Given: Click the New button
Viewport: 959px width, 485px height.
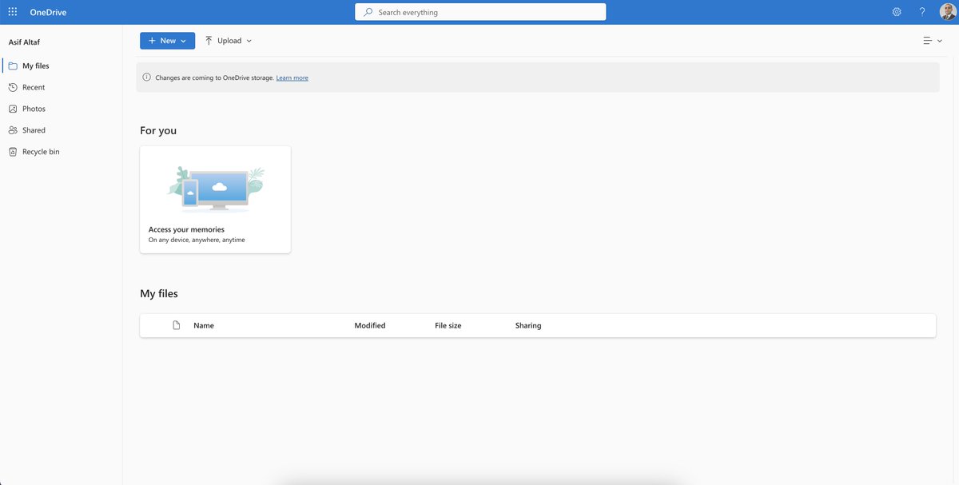Looking at the screenshot, I should 167,41.
